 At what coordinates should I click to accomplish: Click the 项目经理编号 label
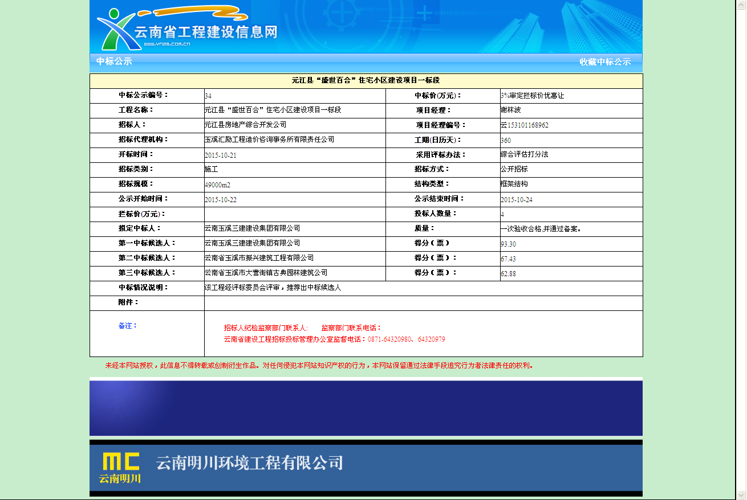(441, 125)
